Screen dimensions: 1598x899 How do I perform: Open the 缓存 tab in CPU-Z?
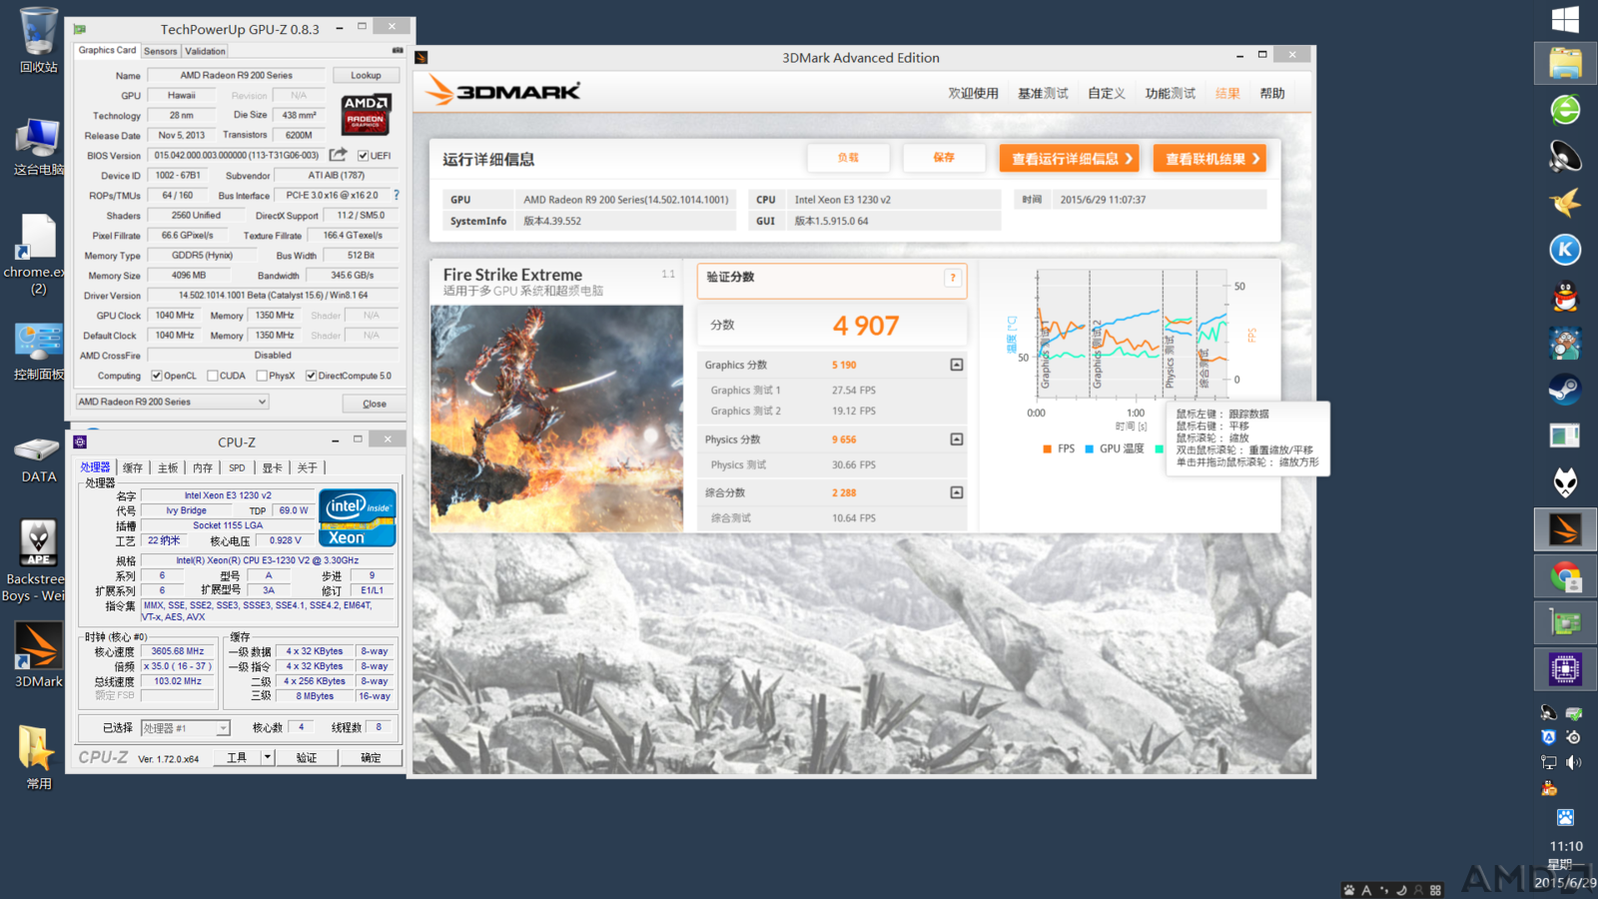point(133,467)
